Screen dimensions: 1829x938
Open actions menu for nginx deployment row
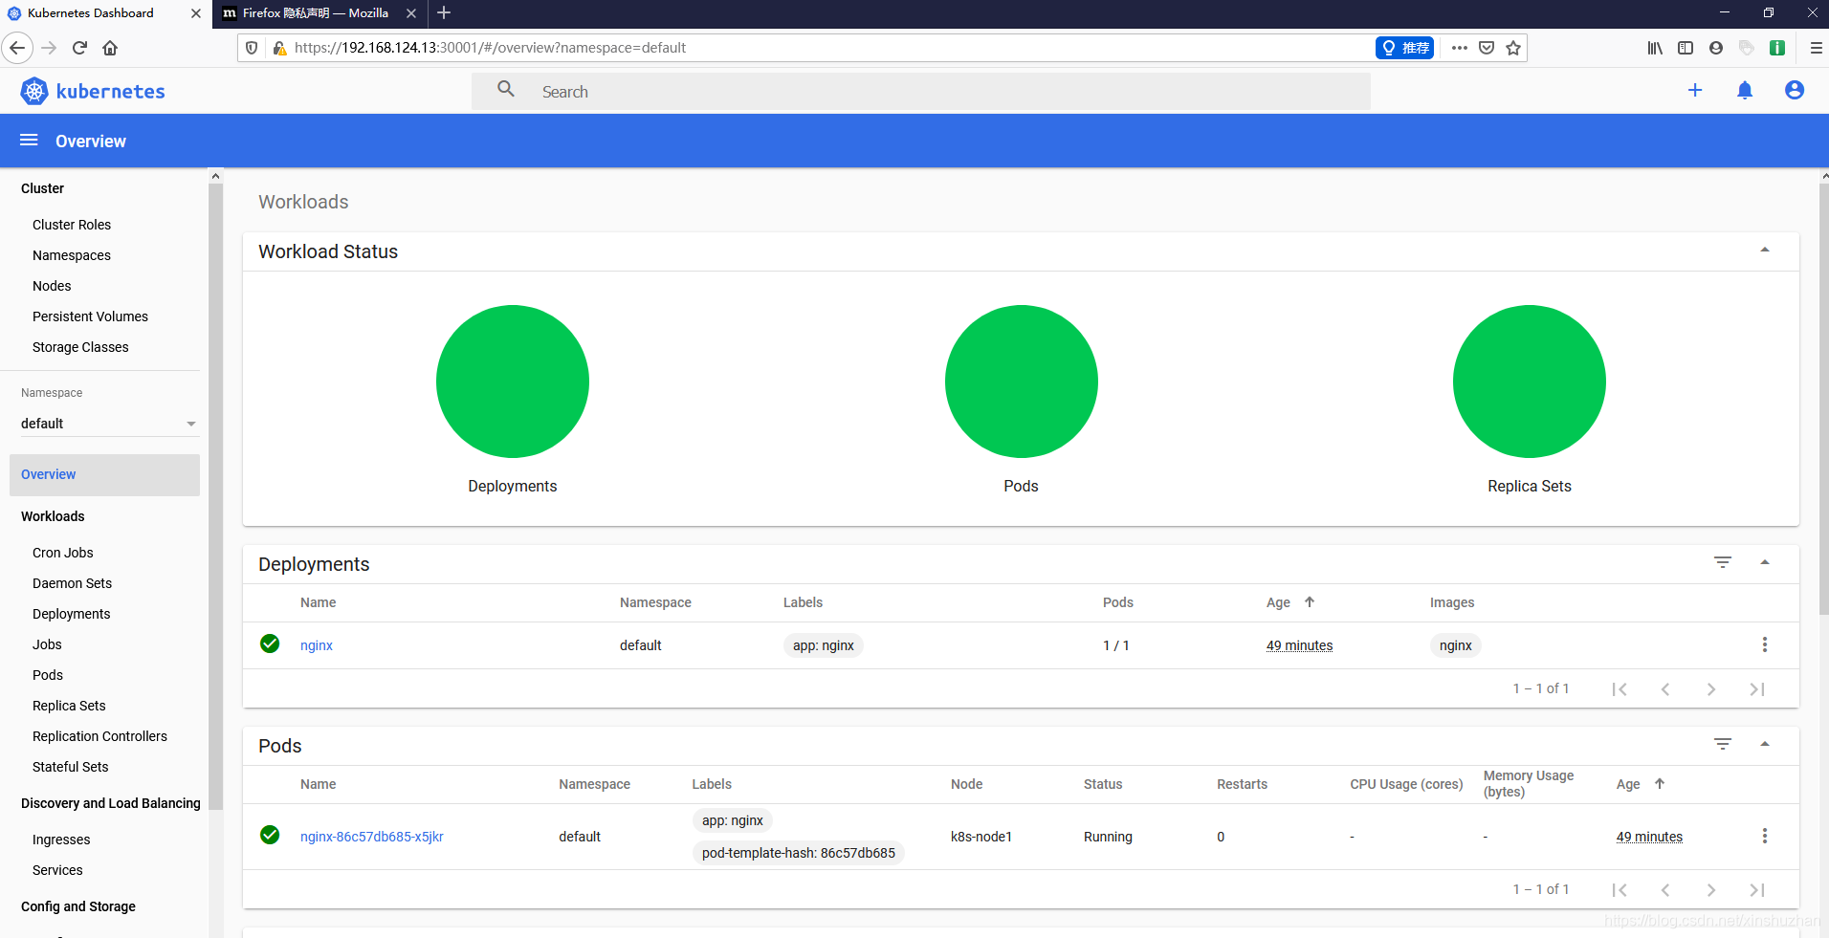click(x=1765, y=644)
